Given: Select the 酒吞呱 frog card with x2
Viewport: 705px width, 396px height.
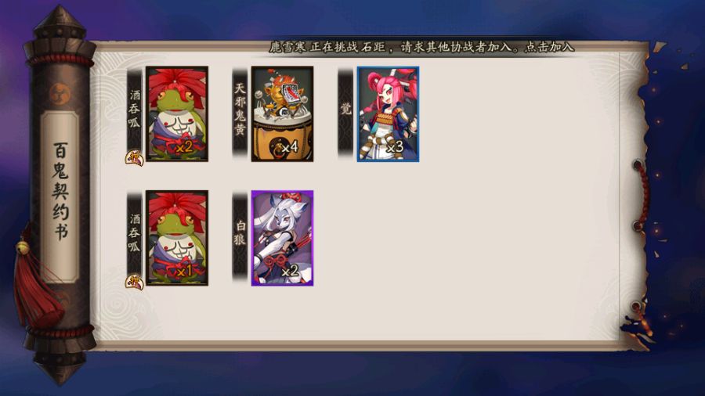Looking at the screenshot, I should pos(177,114).
